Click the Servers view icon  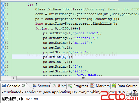(x=34, y=86)
